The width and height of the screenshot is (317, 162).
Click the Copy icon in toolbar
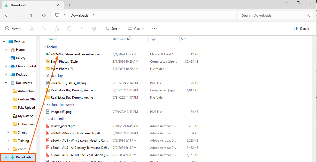point(44,29)
